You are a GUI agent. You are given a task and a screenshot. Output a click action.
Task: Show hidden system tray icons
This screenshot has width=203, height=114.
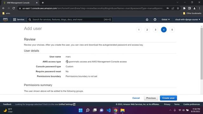point(170,110)
